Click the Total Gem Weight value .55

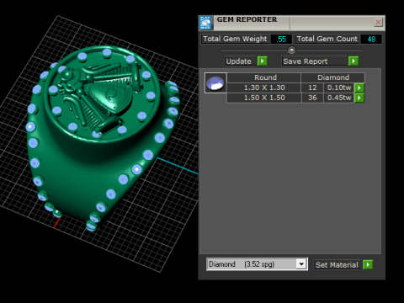[281, 39]
